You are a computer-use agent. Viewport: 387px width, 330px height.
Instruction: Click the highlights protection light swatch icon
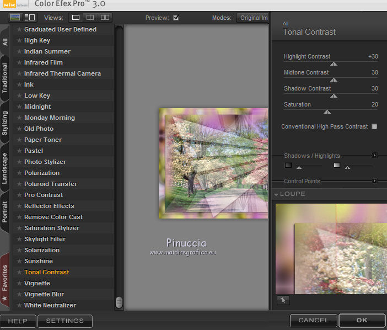(337, 165)
